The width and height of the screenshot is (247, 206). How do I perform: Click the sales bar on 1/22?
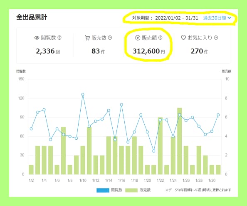pos(160,146)
